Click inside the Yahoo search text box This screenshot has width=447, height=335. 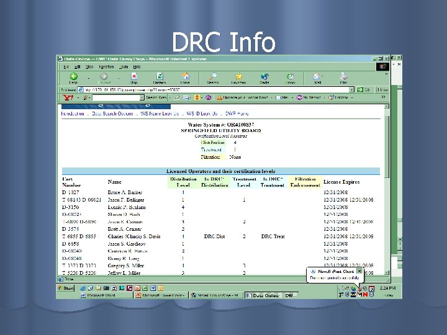[116, 98]
